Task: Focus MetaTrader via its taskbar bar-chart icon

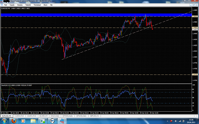Action: point(62,121)
